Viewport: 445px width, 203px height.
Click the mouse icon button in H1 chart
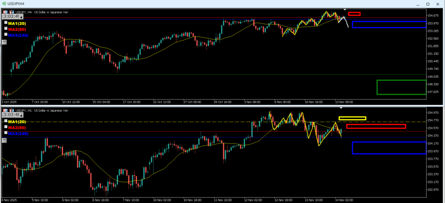pyautogui.click(x=5, y=140)
